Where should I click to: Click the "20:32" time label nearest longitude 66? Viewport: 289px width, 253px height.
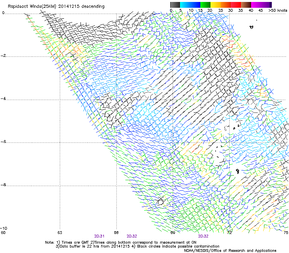[x=132, y=236]
